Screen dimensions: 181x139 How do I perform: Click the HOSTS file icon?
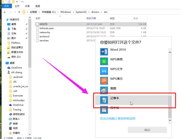(37, 24)
